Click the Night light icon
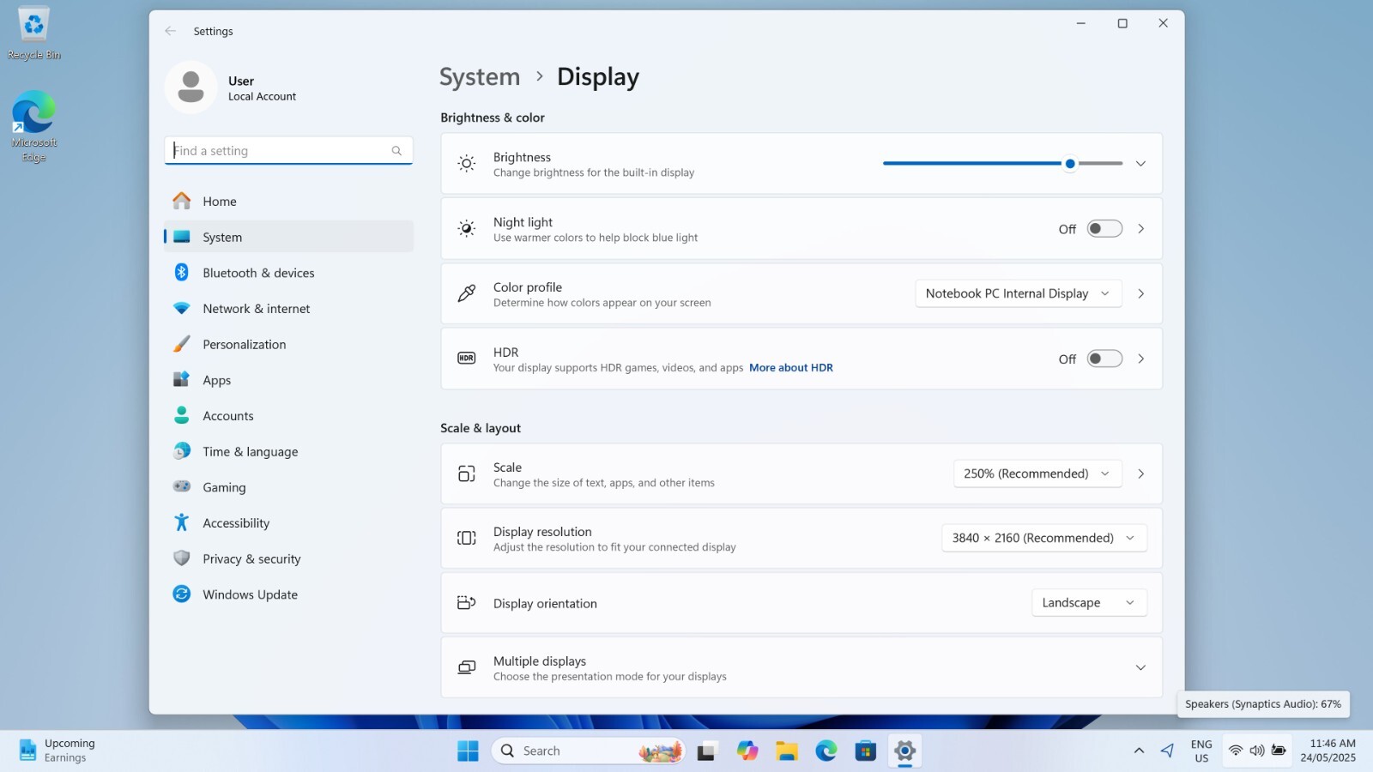Viewport: 1373px width, 772px height. pyautogui.click(x=466, y=229)
